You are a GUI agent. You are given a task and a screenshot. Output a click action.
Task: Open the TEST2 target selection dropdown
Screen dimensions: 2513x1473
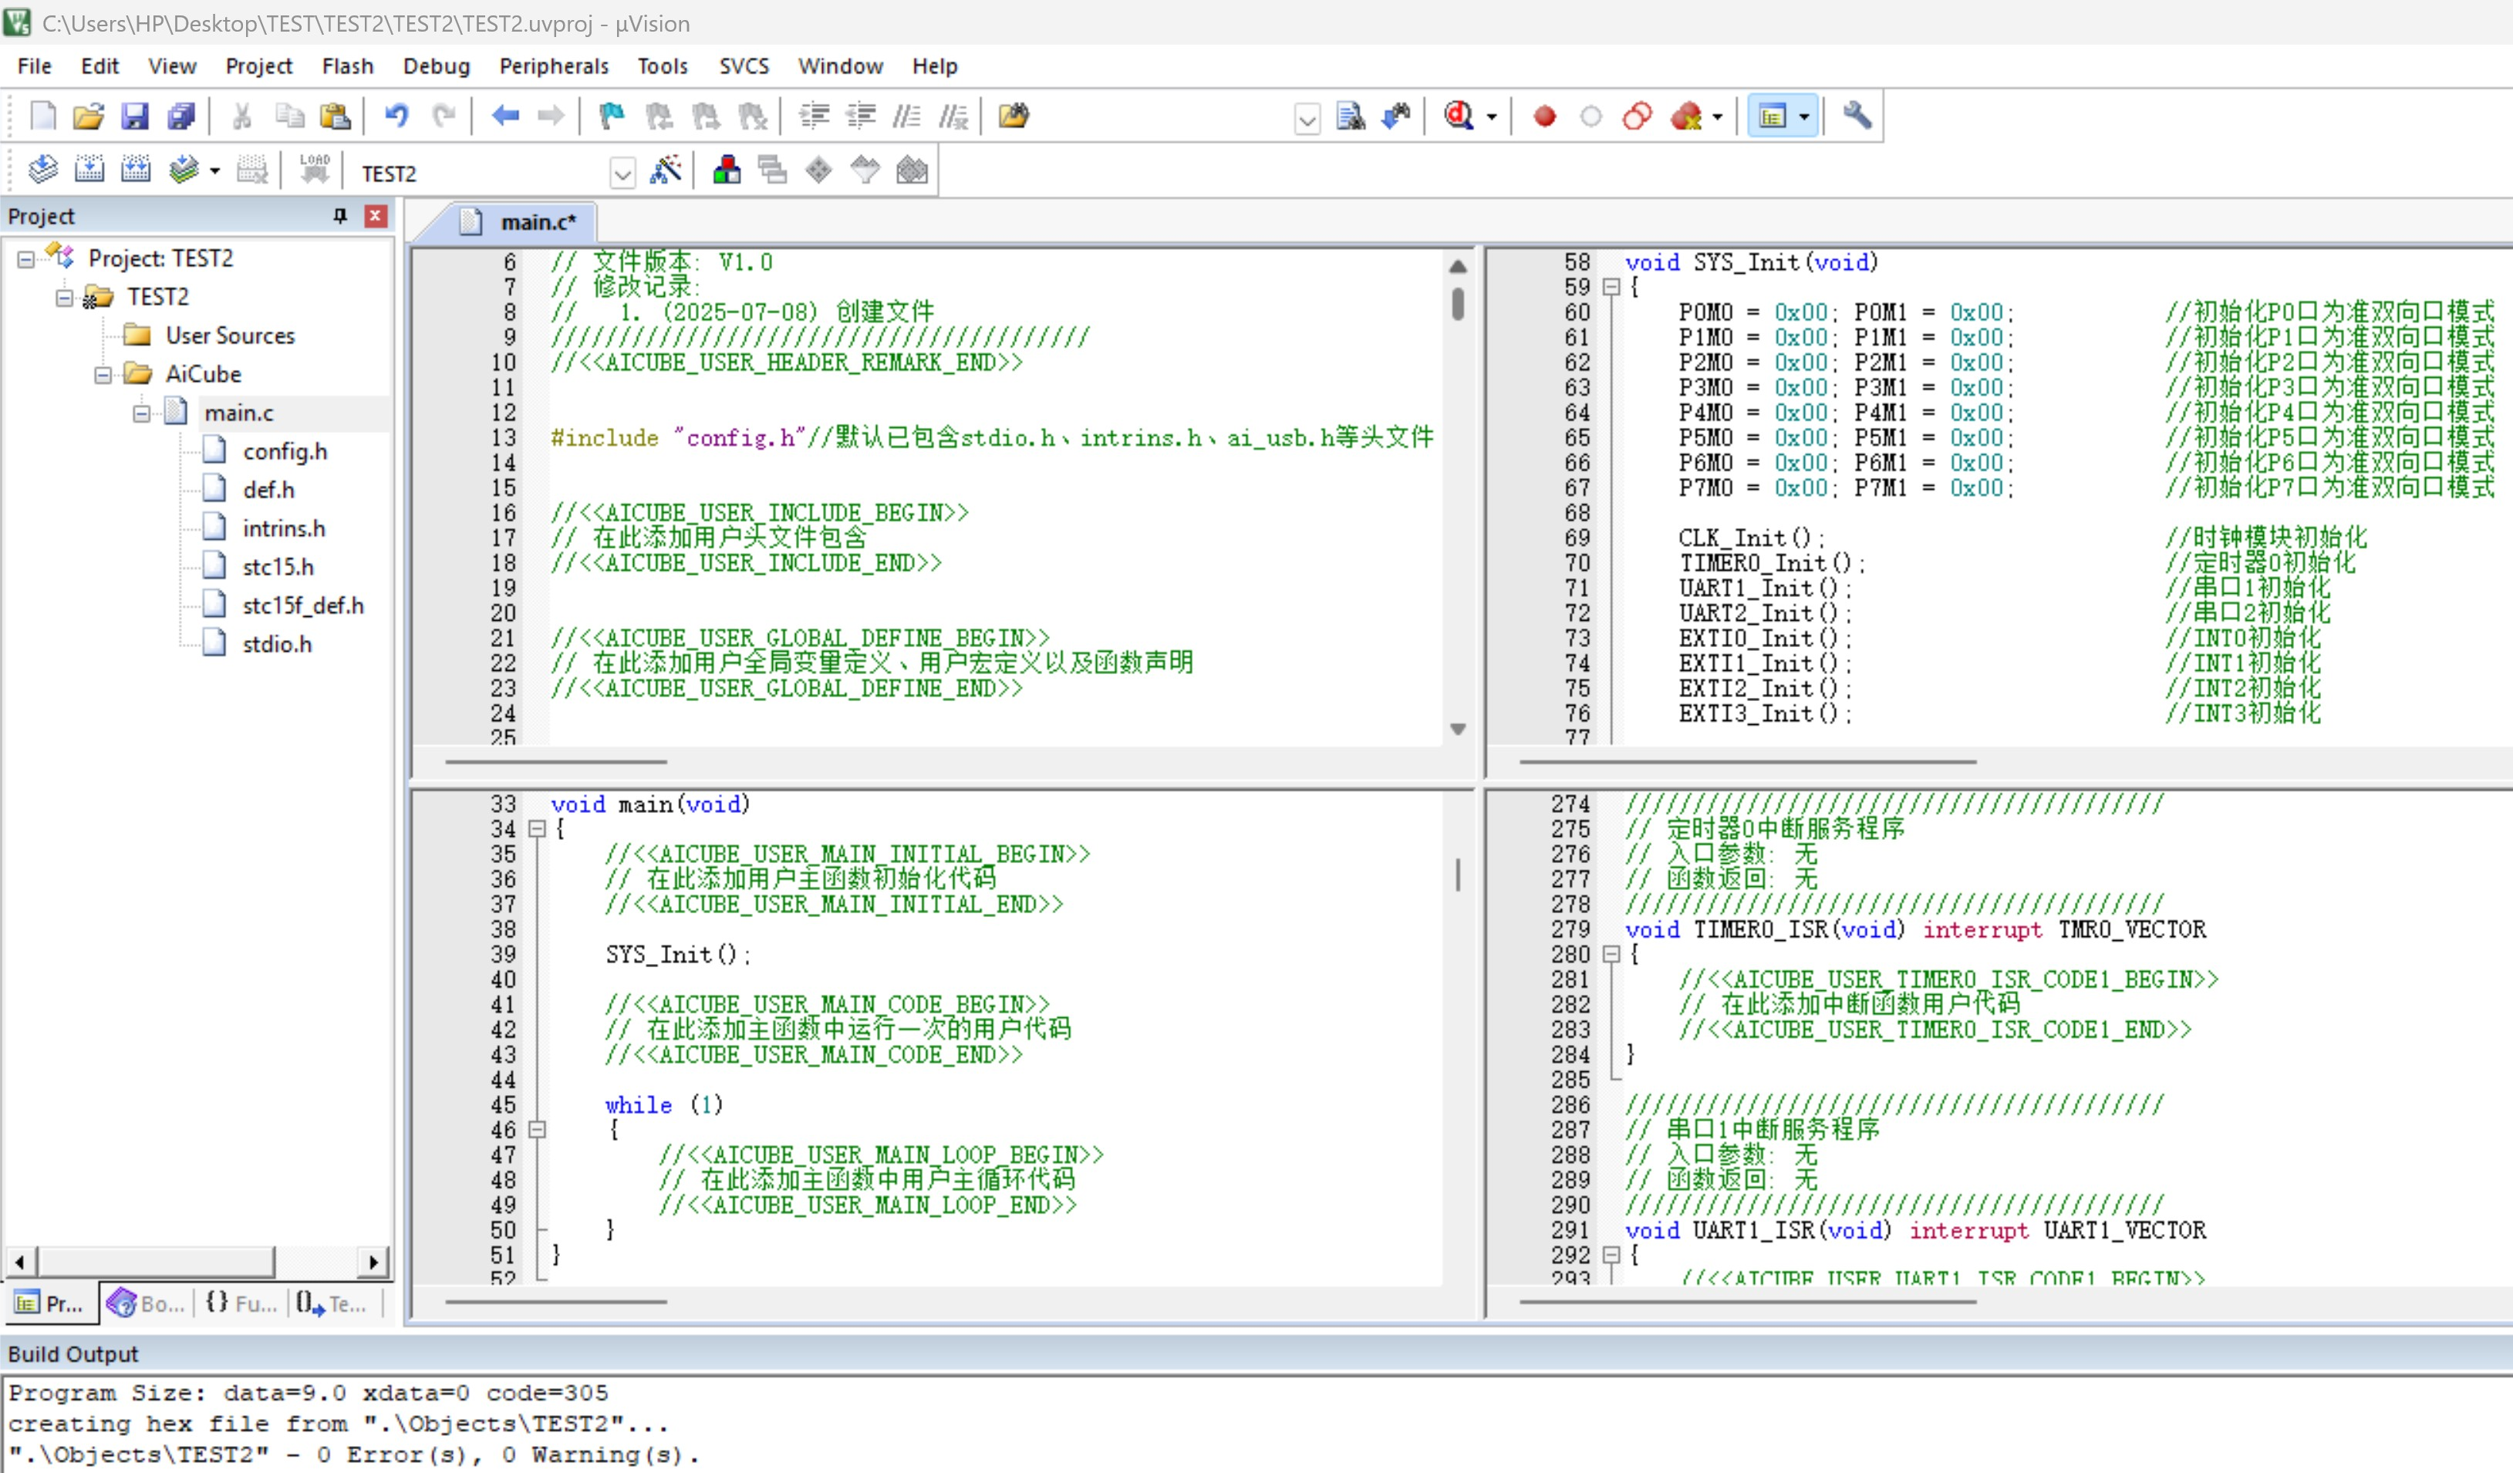coord(622,174)
